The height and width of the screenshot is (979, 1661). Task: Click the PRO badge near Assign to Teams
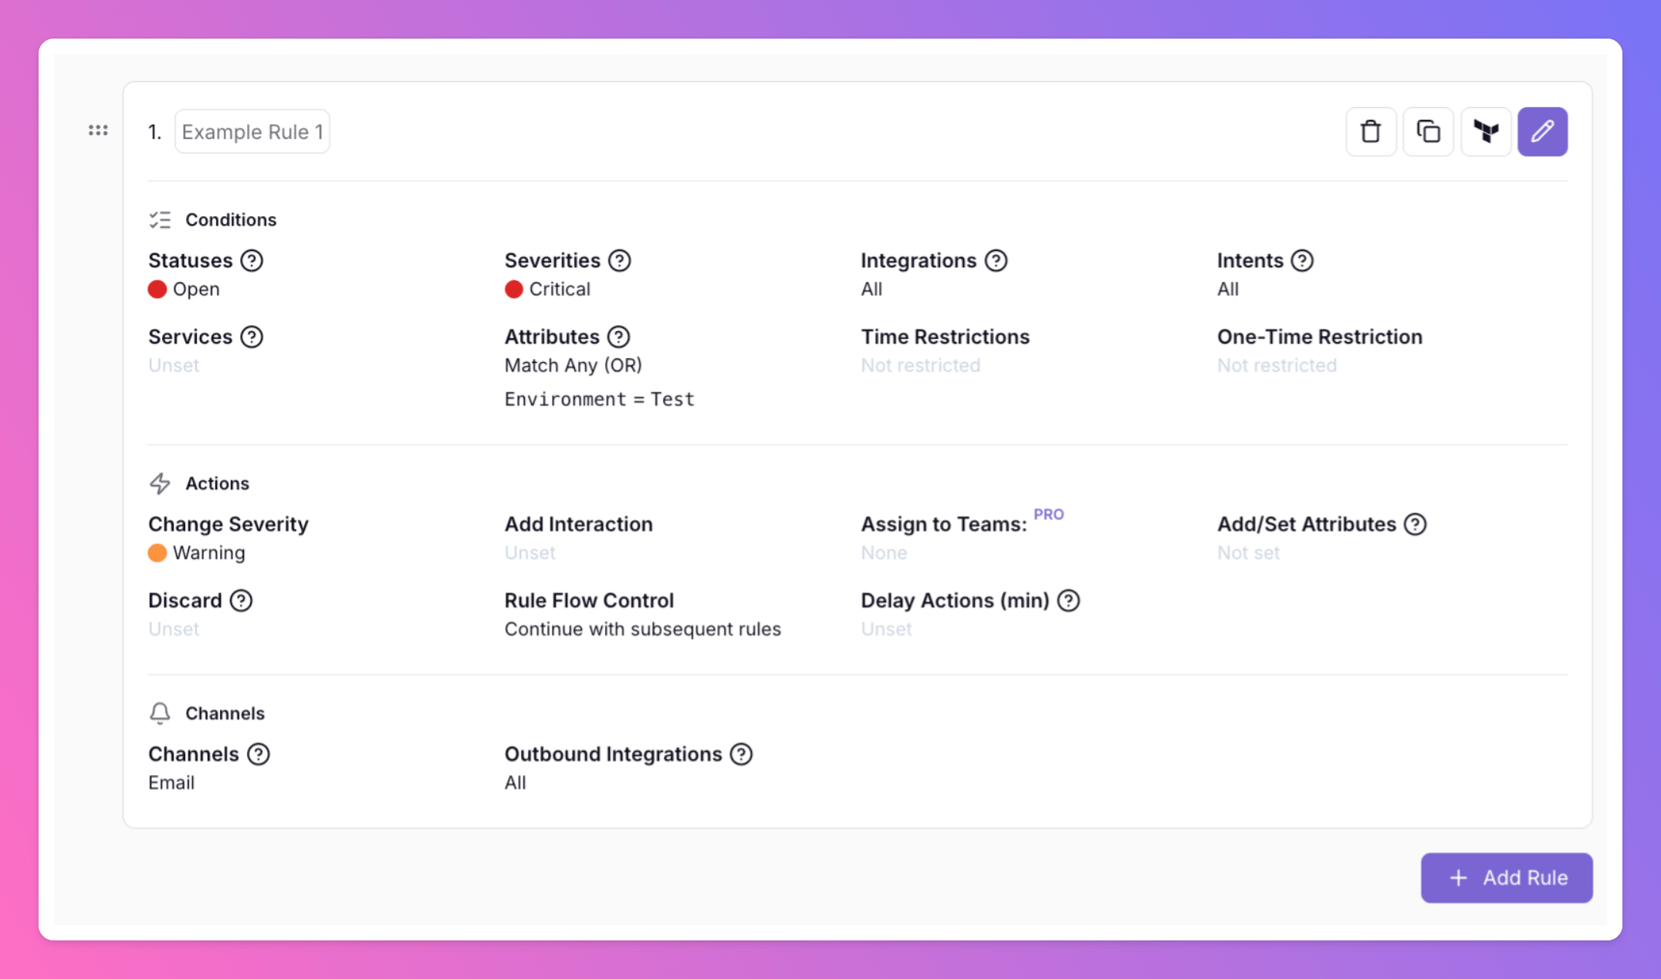pyautogui.click(x=1048, y=515)
